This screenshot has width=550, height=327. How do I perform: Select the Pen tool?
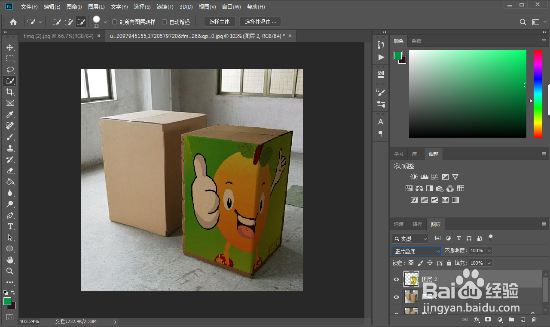[x=10, y=215]
